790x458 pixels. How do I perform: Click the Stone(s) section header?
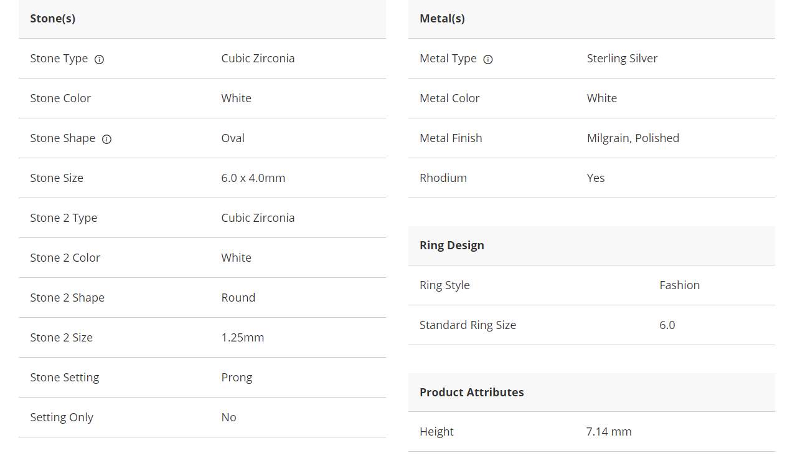click(x=53, y=19)
